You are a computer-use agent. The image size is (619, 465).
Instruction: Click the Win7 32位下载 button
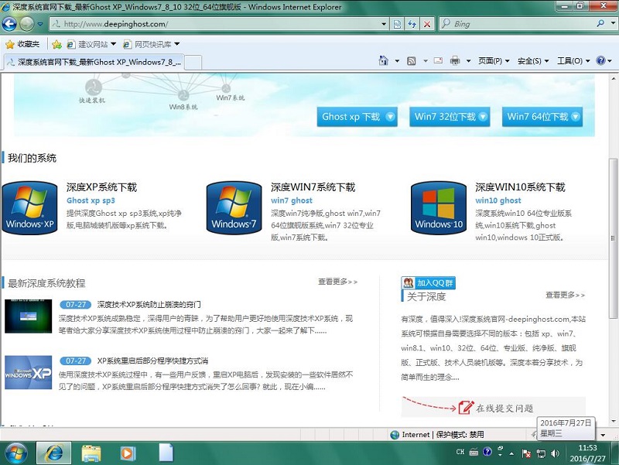click(450, 116)
